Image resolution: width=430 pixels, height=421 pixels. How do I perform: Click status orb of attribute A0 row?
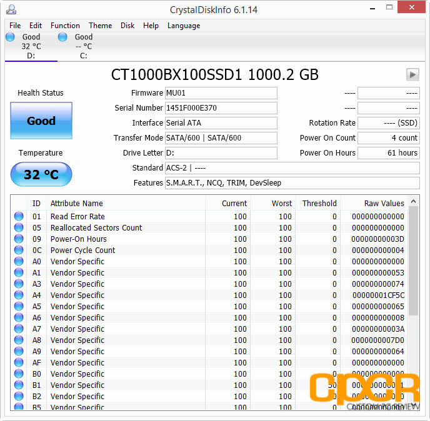19,261
